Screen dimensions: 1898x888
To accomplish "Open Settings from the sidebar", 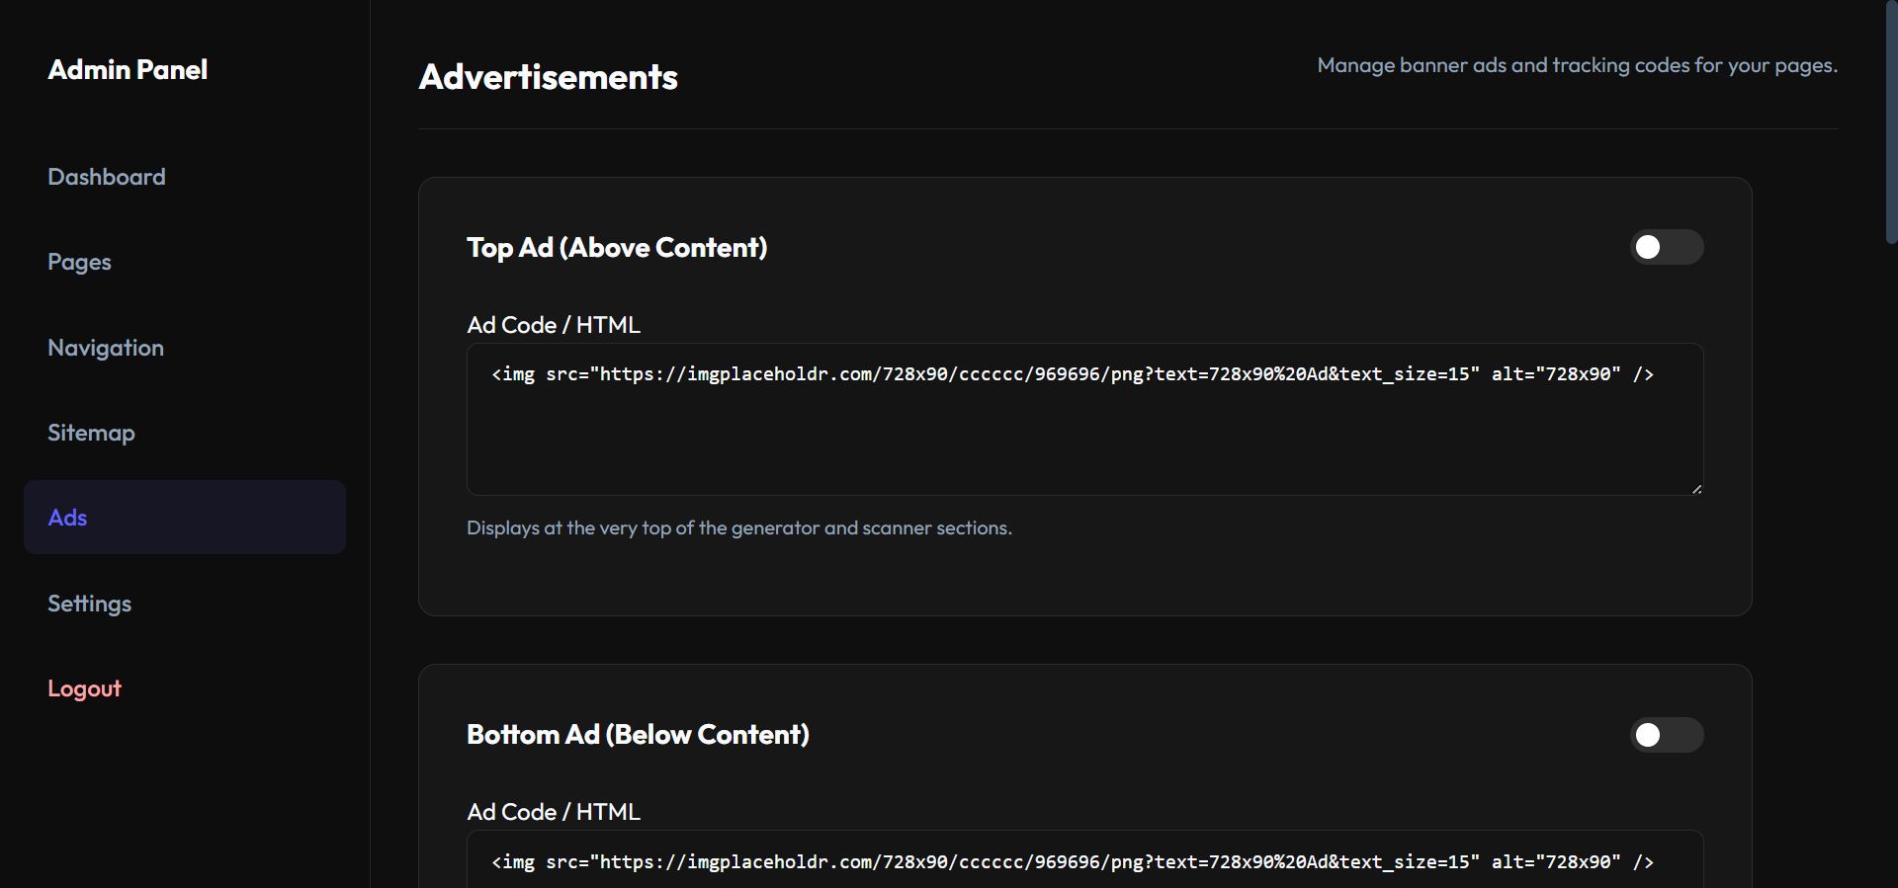I will point(89,604).
